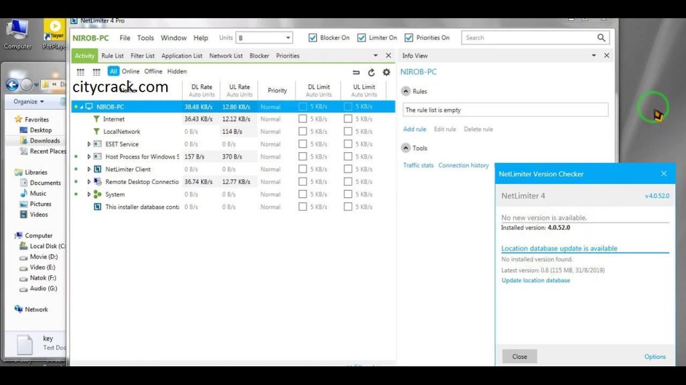Click the collapse rows toolbar icon

[356, 72]
